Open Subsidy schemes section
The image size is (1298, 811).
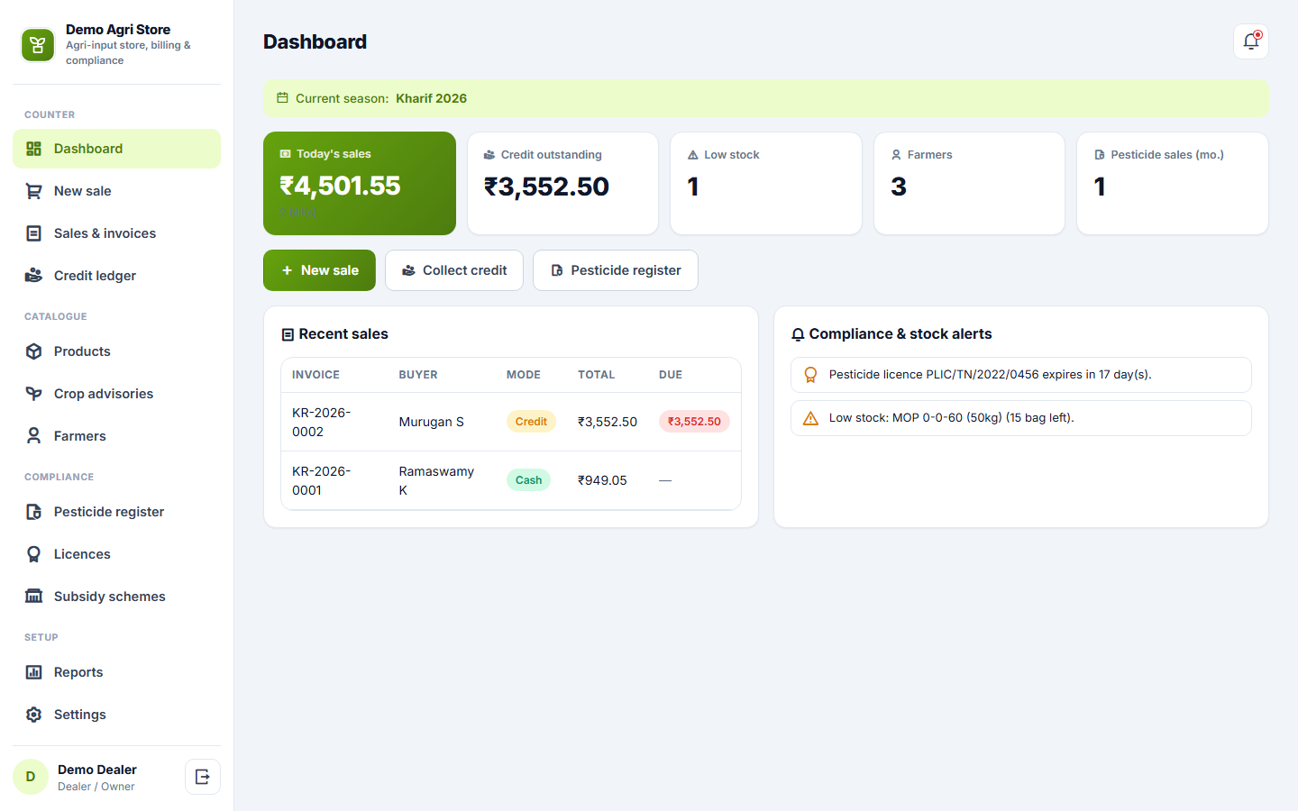point(117,597)
